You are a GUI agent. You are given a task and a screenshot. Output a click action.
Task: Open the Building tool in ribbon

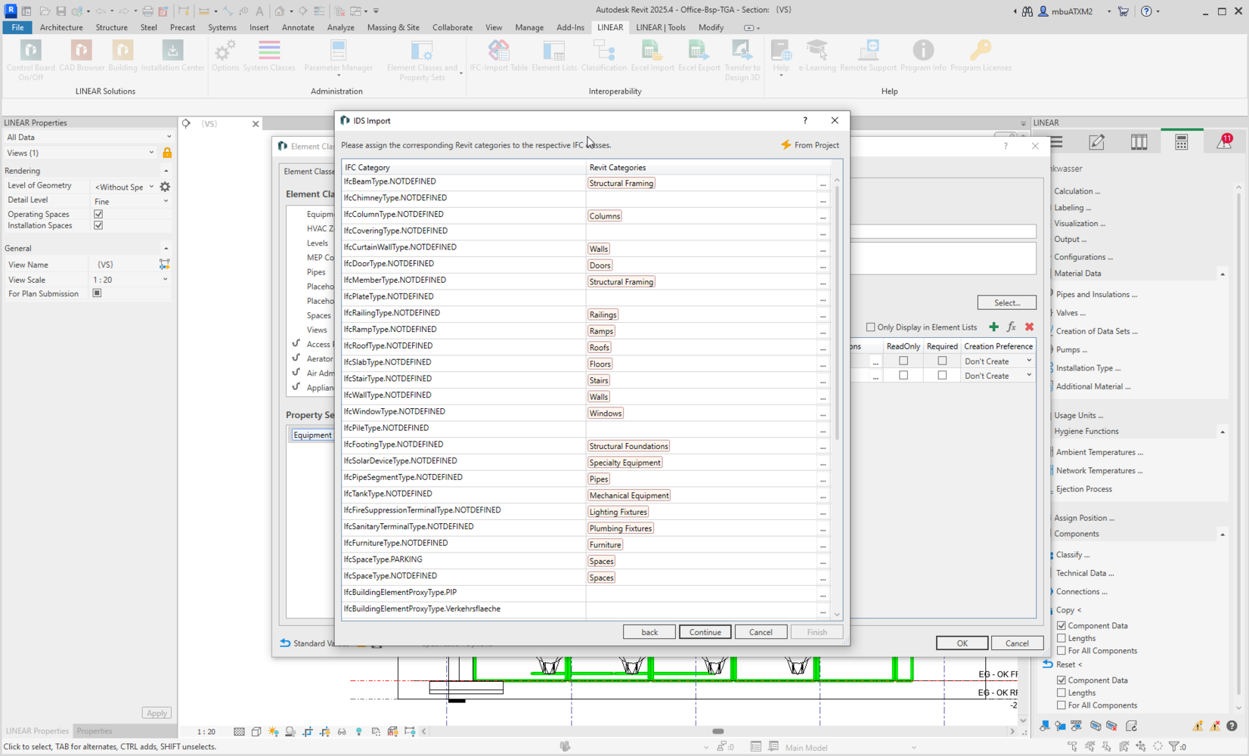click(122, 56)
